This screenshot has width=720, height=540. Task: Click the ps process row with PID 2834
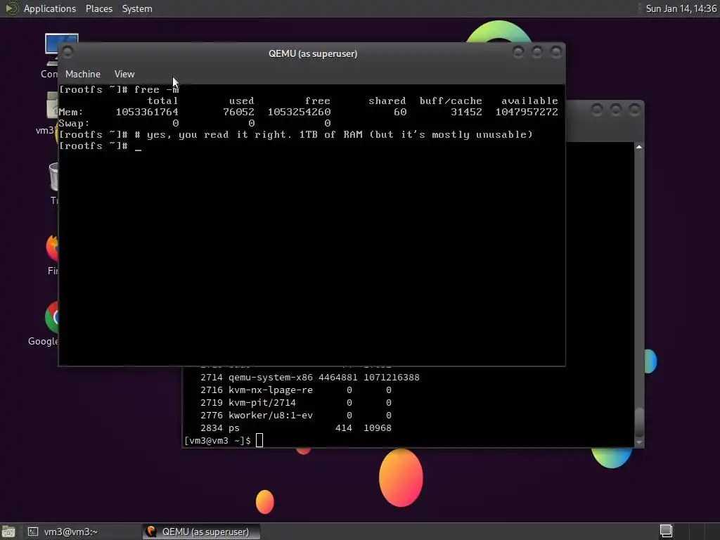296,428
